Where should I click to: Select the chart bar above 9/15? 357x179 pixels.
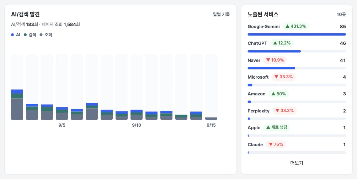click(211, 119)
